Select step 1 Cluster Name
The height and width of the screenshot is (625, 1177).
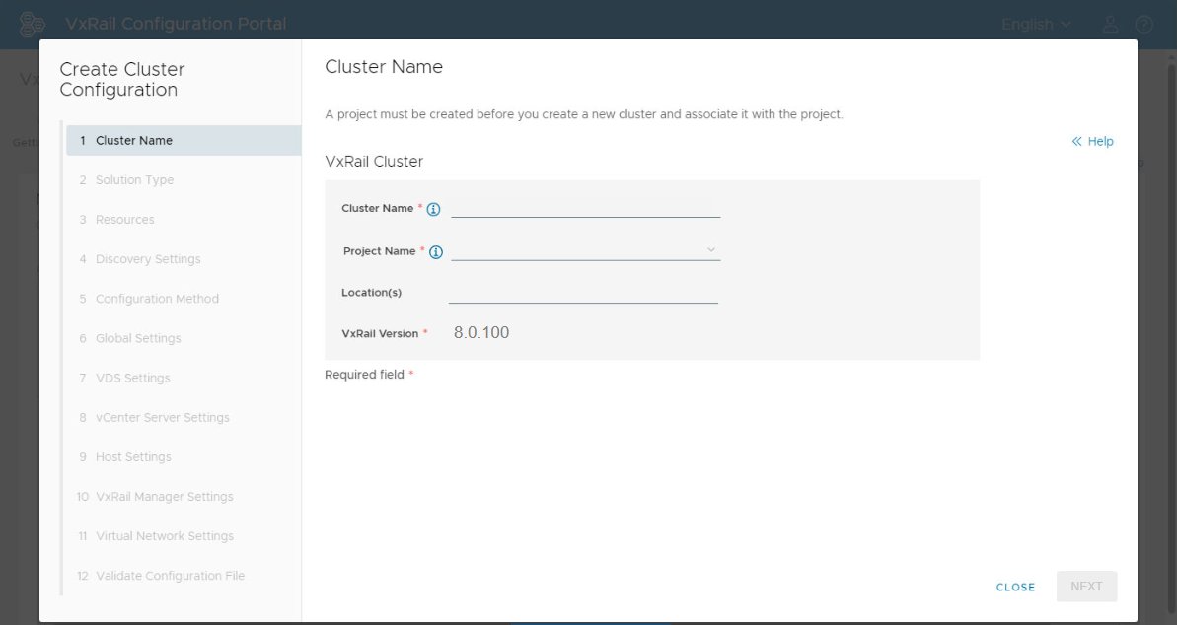pyautogui.click(x=184, y=140)
